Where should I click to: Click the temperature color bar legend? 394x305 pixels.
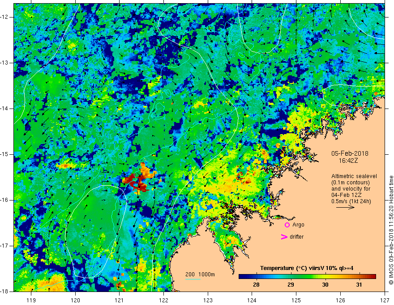(307, 276)
